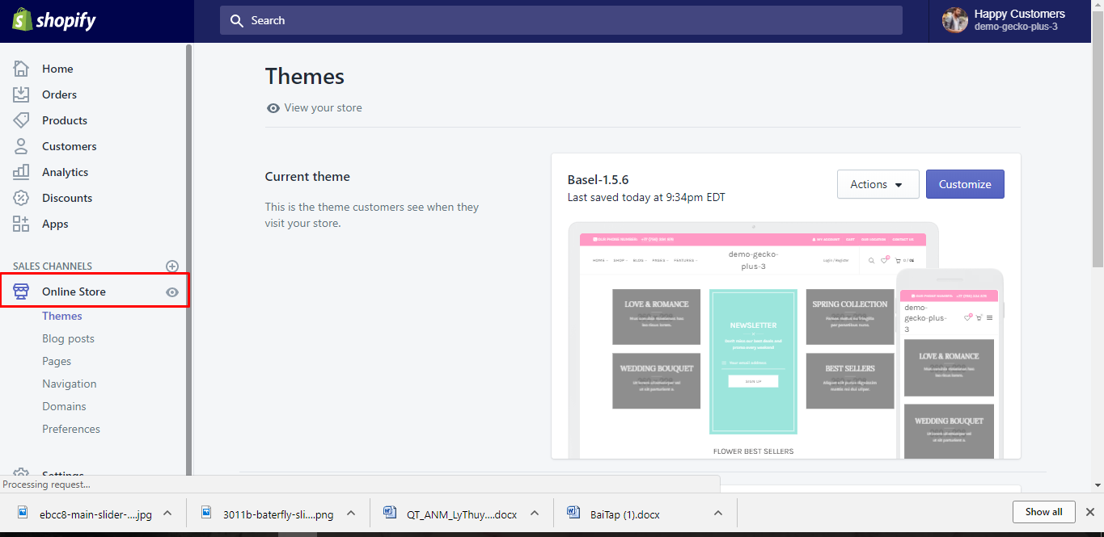Viewport: 1104px width, 537px height.
Task: Expand the Actions dropdown
Action: coord(878,184)
